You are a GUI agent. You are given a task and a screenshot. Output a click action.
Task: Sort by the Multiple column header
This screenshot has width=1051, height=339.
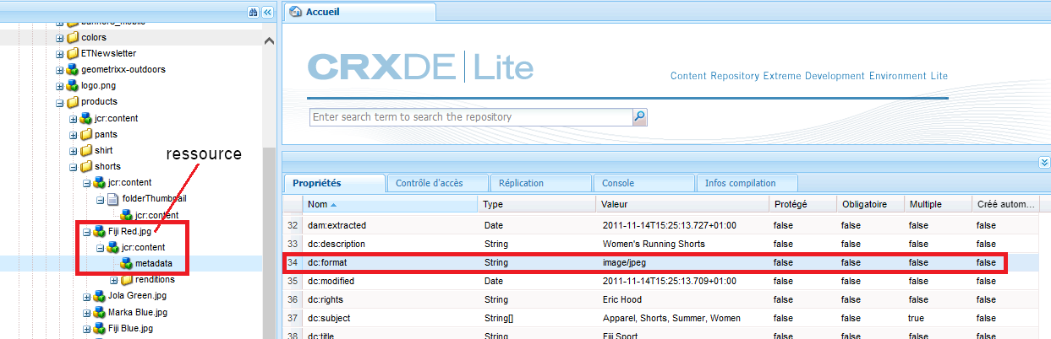[x=939, y=204]
